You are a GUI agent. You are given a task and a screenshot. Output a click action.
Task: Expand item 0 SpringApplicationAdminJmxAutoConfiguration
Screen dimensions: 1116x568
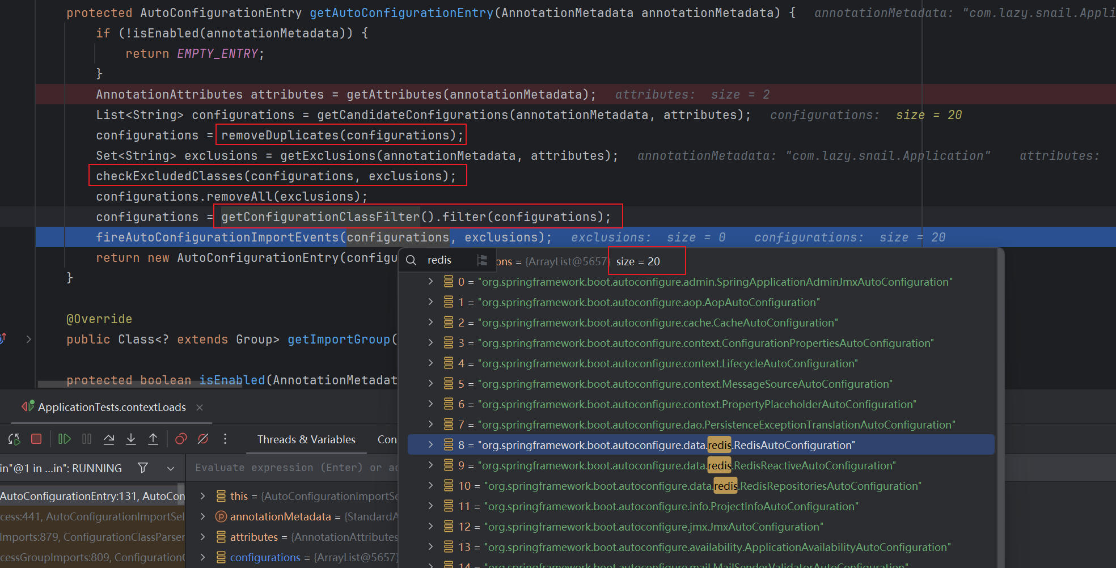pos(431,281)
